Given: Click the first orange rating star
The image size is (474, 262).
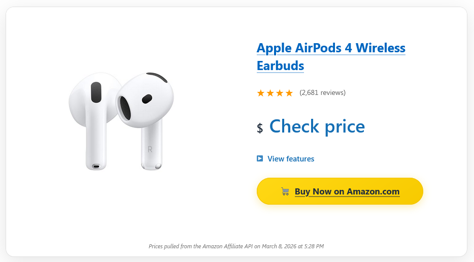Looking at the screenshot, I should 261,93.
